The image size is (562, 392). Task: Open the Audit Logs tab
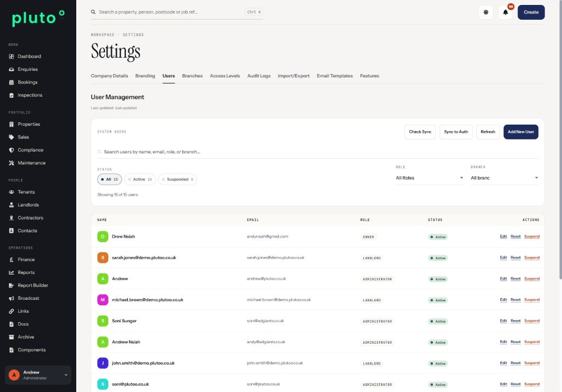[x=259, y=76]
